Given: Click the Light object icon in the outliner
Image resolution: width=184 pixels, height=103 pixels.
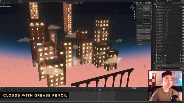Looking at the screenshot, I should (x=158, y=43).
